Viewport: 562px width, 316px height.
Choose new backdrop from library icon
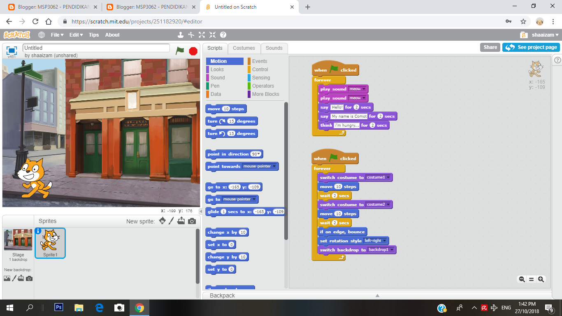tap(7, 279)
